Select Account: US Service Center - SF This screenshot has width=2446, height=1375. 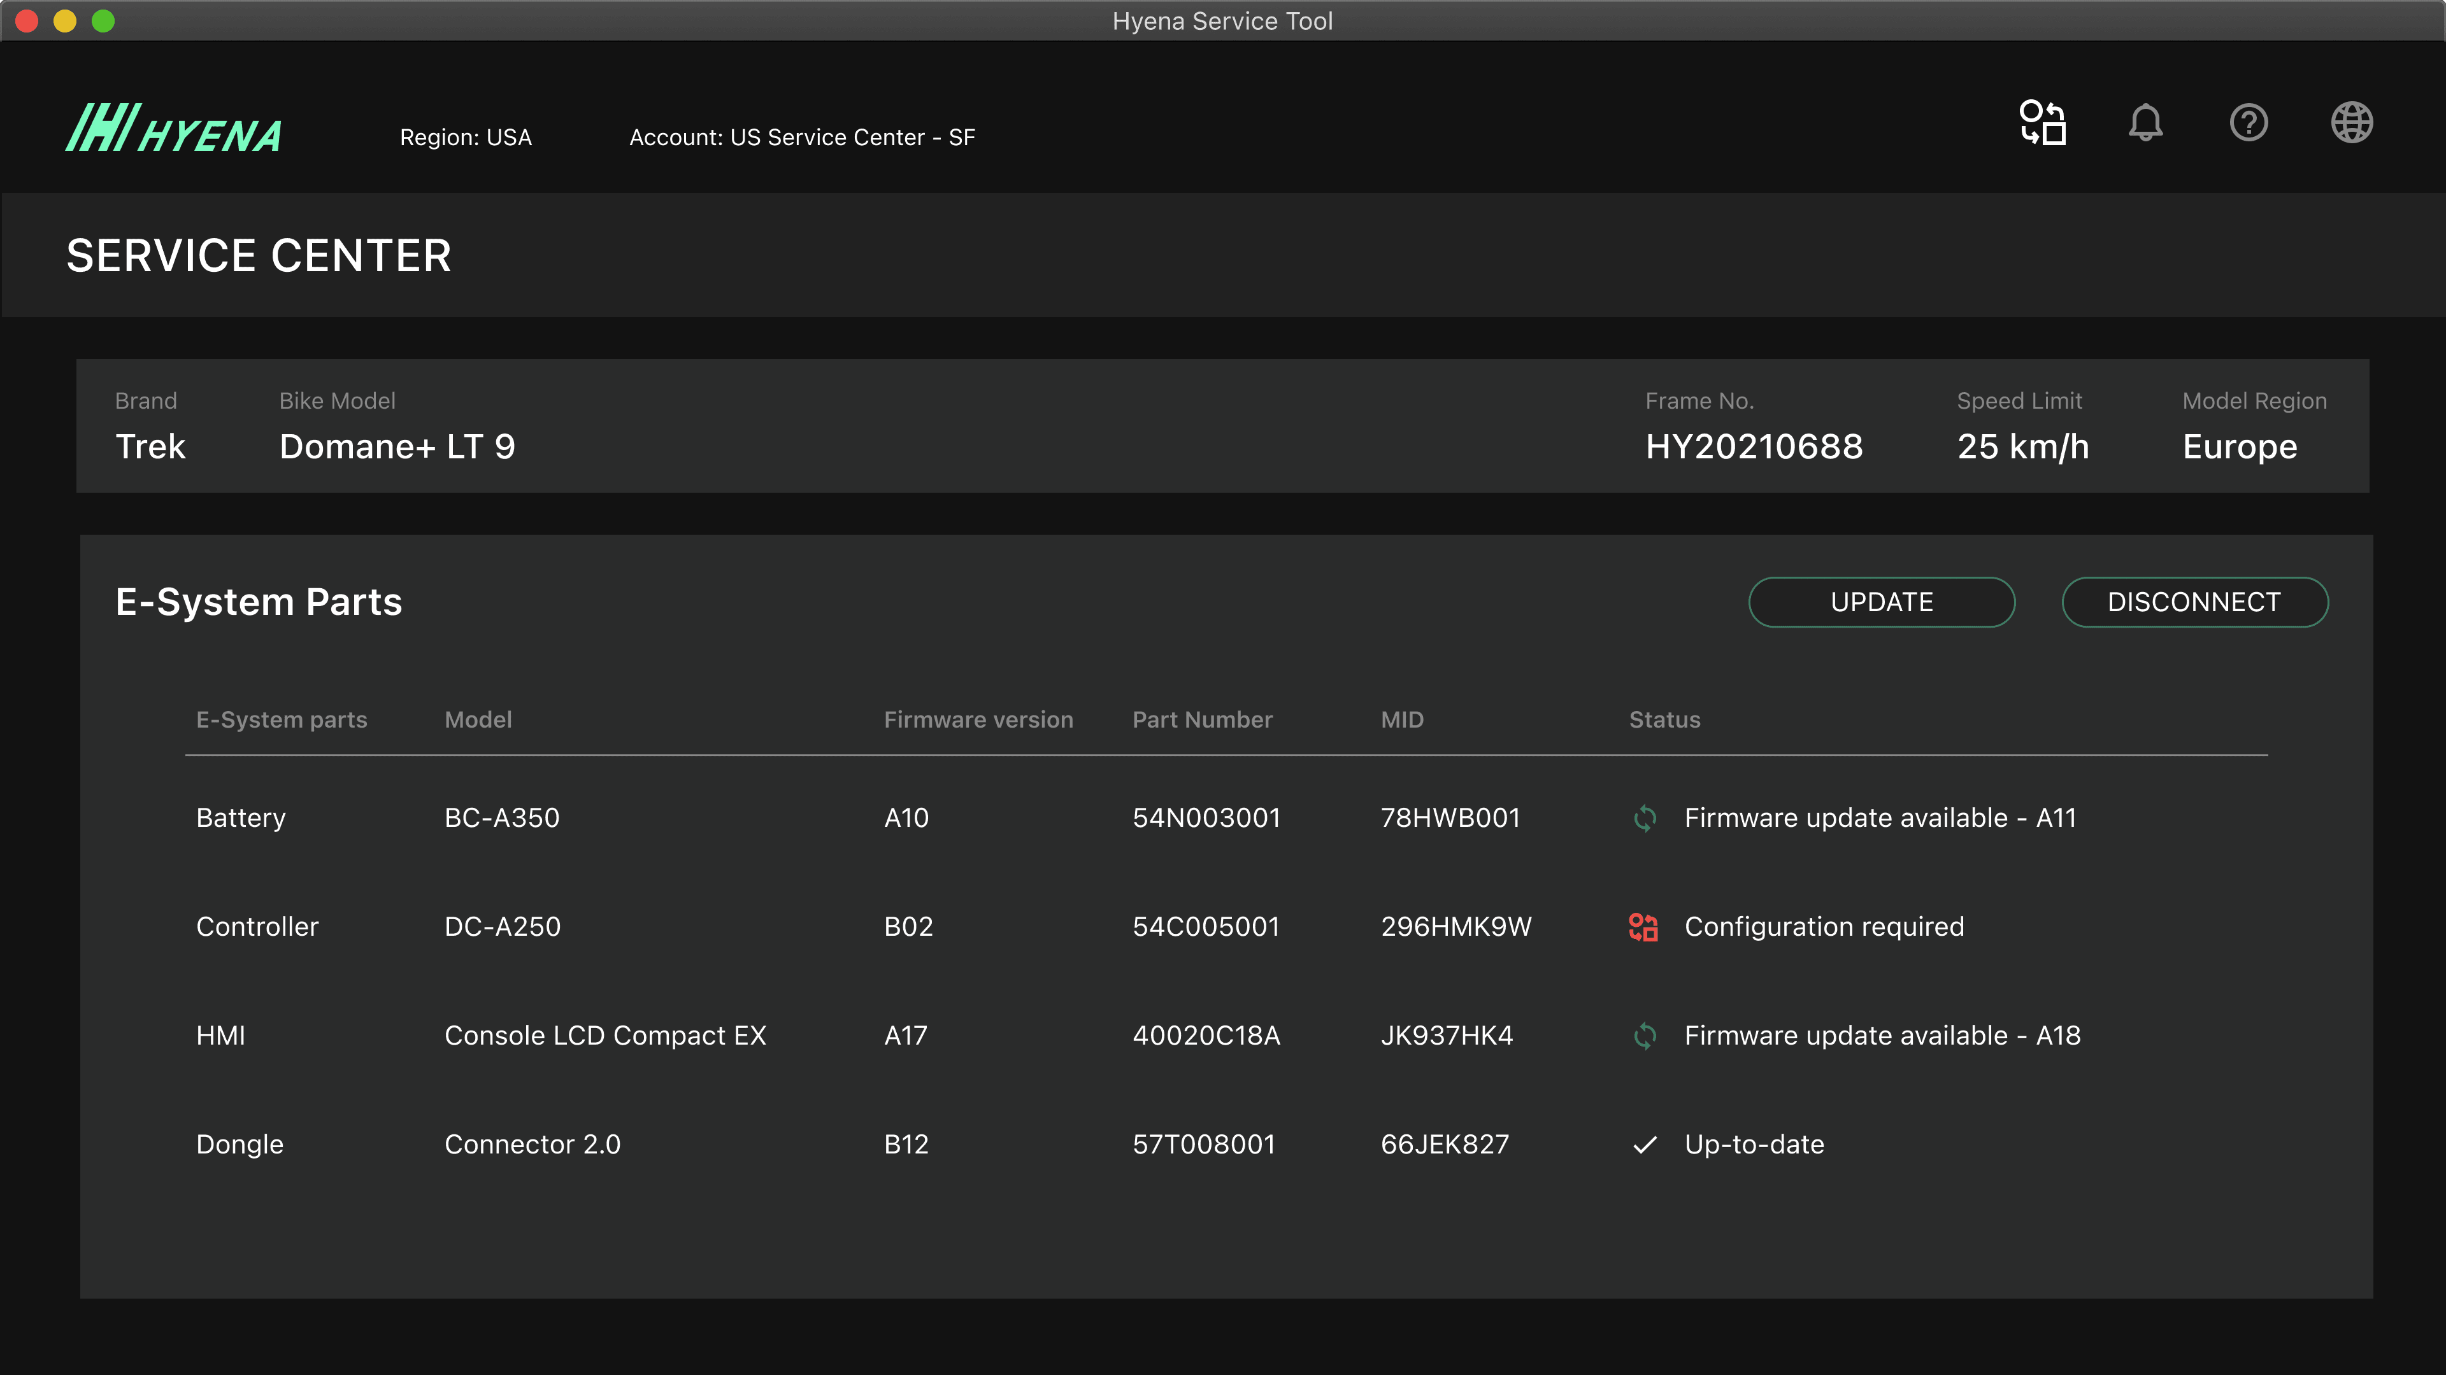[x=803, y=137]
